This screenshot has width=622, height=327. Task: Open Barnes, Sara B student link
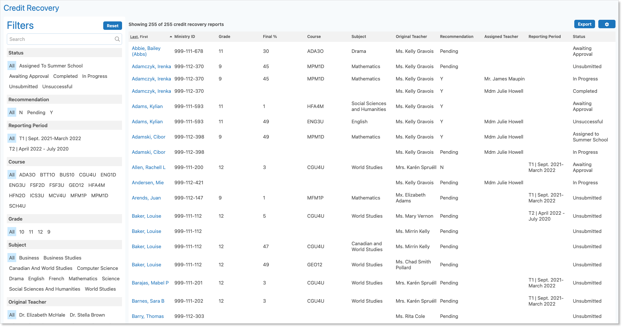(x=148, y=301)
